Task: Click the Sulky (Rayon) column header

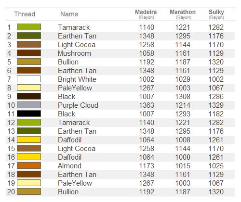Action: [216, 14]
